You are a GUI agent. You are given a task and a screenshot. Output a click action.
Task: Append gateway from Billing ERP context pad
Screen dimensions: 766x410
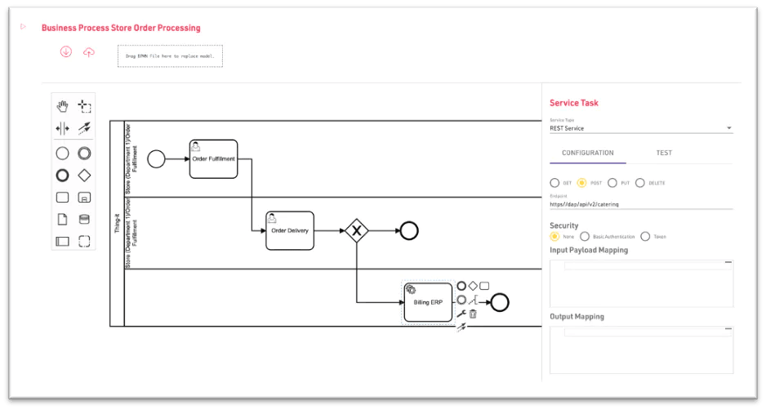(x=473, y=286)
